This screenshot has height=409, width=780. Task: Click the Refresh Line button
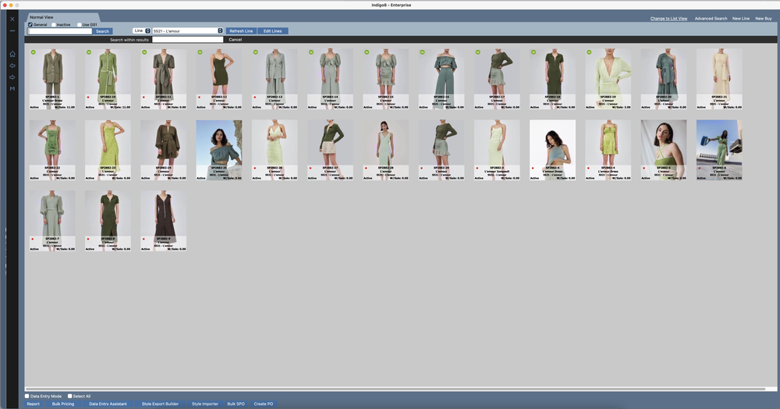click(241, 31)
